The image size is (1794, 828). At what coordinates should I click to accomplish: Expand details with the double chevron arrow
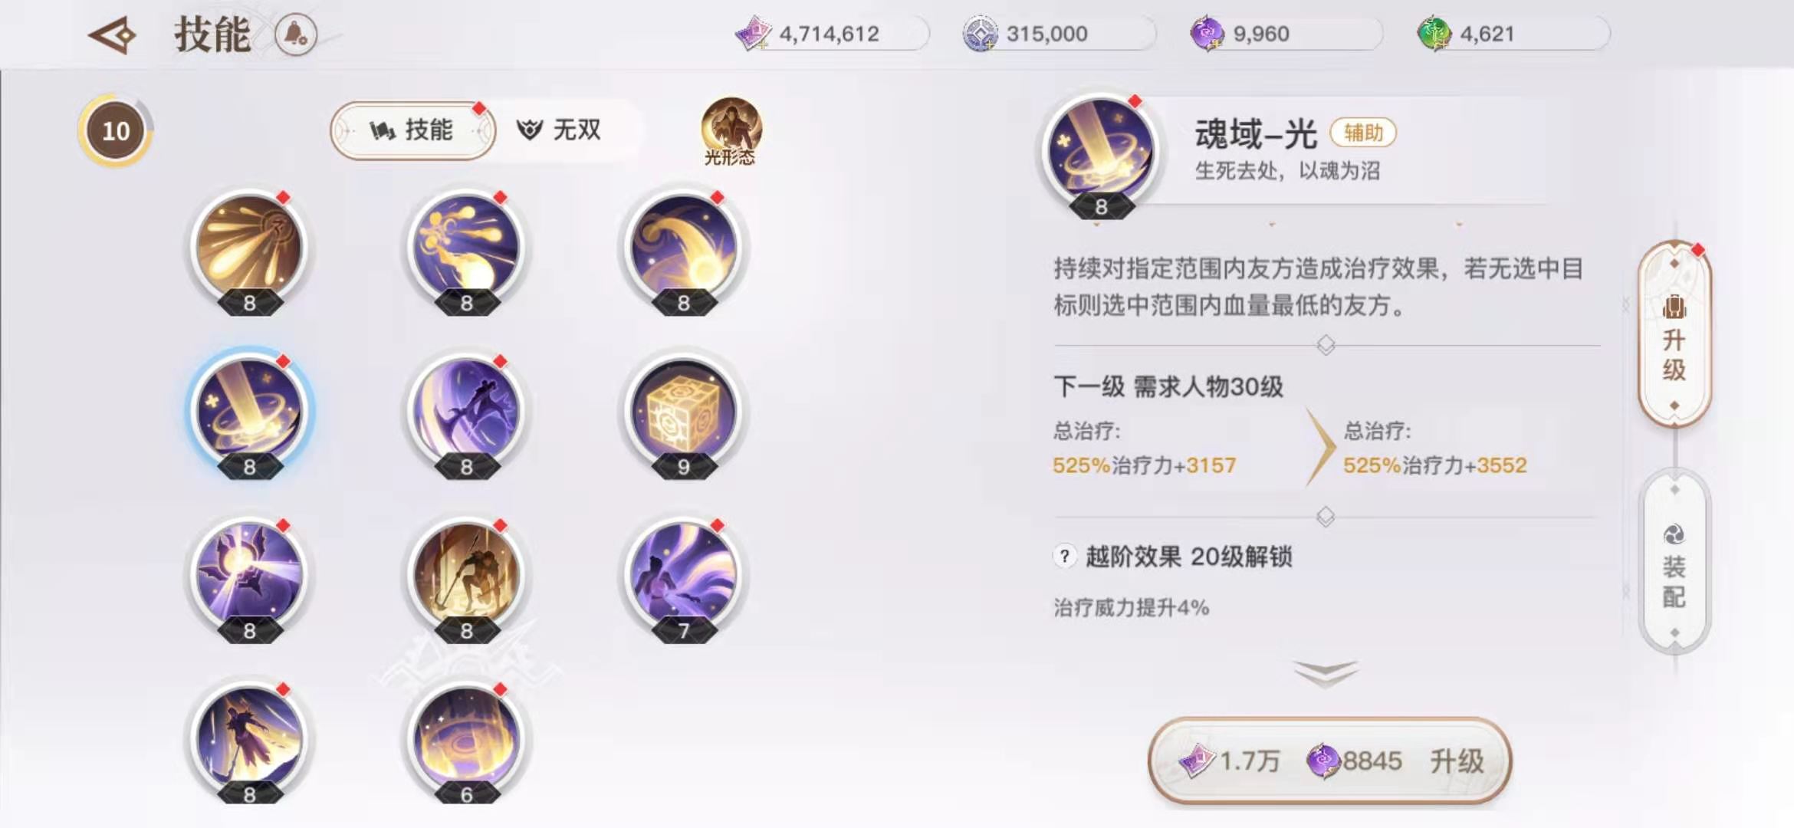[x=1326, y=672]
